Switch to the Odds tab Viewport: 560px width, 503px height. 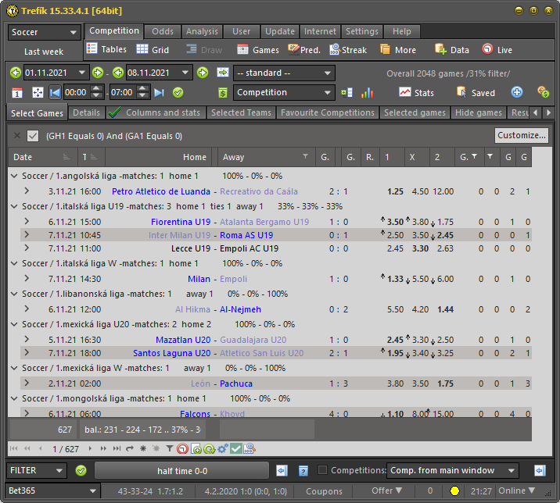coord(163,31)
